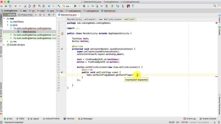The height and width of the screenshot is (124, 221).
Task: Click the hide project panel icon
Action: (x=54, y=14)
